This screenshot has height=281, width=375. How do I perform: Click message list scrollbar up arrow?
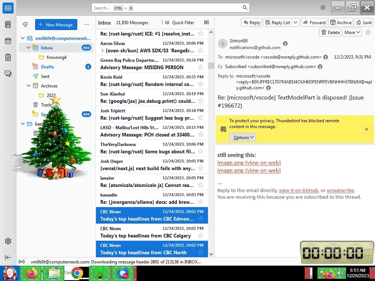211,32
